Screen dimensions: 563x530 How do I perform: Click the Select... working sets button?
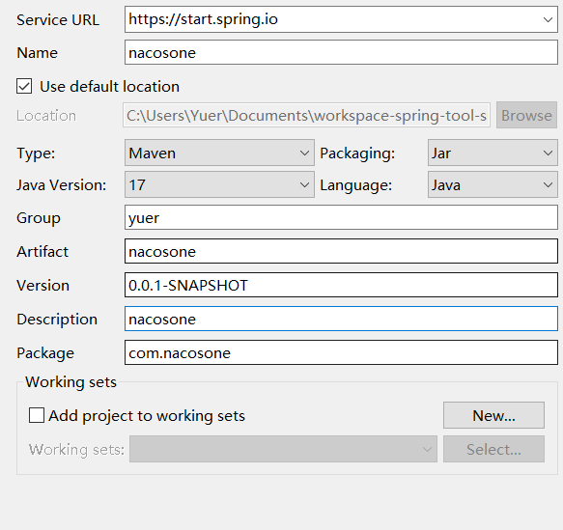point(493,449)
